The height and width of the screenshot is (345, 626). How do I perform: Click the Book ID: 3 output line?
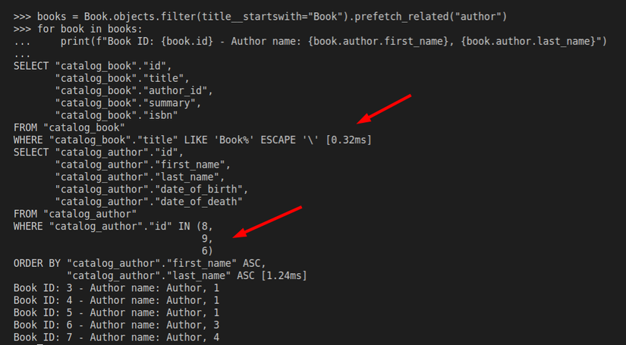point(115,287)
